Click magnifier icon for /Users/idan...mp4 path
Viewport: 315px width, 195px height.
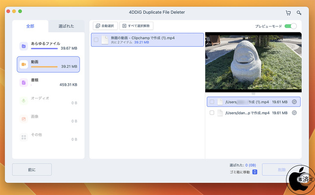(294, 113)
